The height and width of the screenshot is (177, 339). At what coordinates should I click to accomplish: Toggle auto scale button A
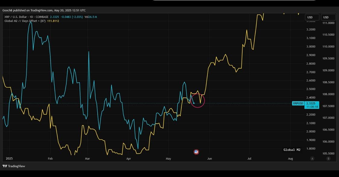[x=312, y=158]
